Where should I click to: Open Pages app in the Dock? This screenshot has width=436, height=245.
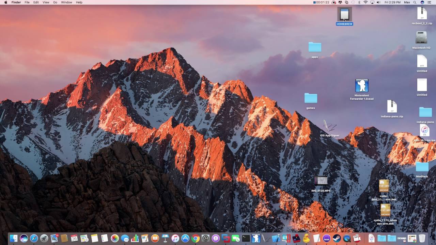pyautogui.click(x=145, y=238)
